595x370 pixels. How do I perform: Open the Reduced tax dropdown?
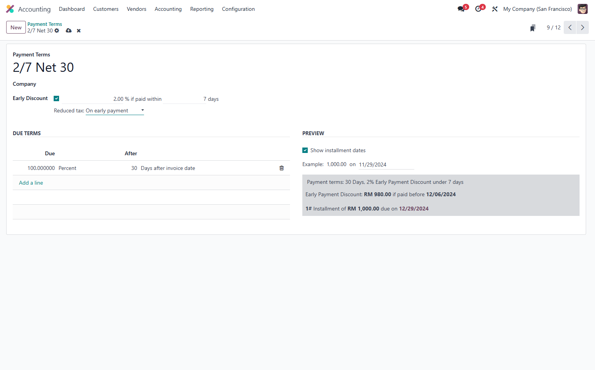point(115,111)
